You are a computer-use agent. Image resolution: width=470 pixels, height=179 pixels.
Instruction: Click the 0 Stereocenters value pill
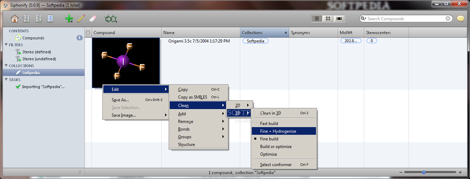[372, 41]
